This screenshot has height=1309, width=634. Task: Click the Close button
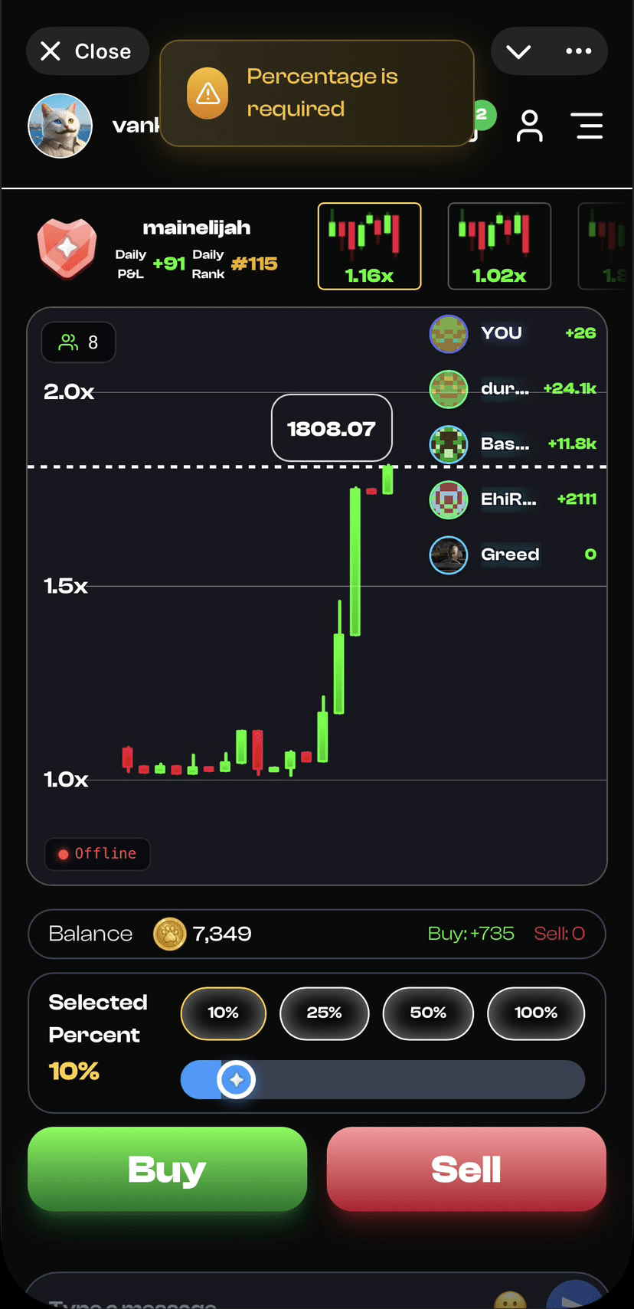[87, 51]
